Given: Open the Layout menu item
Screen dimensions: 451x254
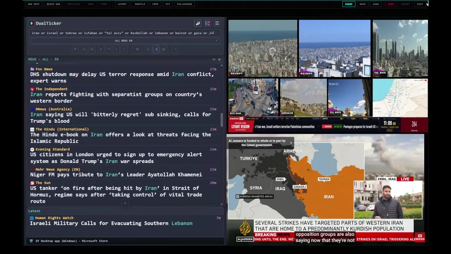Looking at the screenshot, I should 122,4.
